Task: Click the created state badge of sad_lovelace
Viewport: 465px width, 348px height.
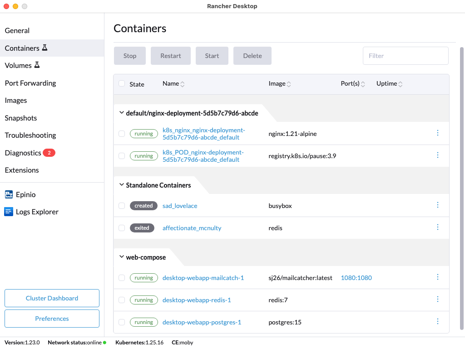Action: (143, 206)
